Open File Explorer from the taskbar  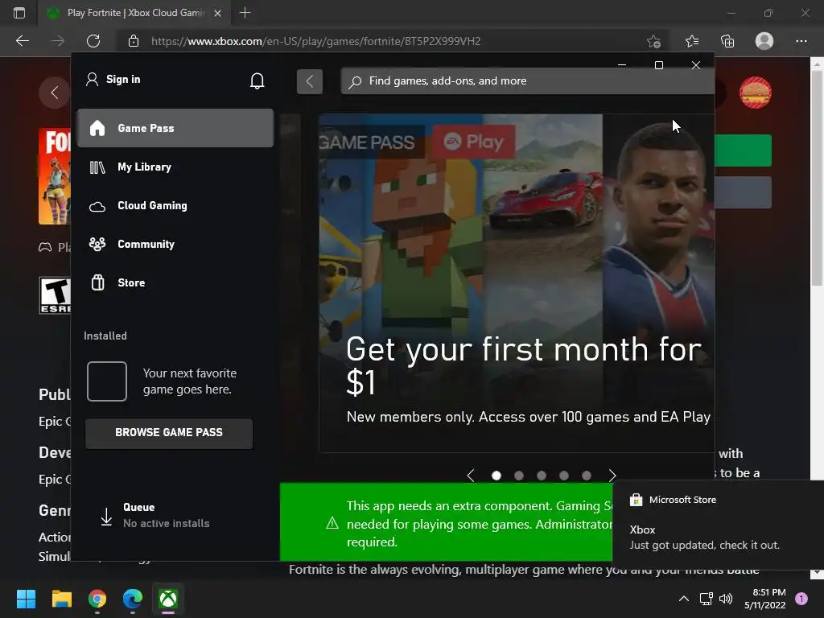pyautogui.click(x=61, y=599)
